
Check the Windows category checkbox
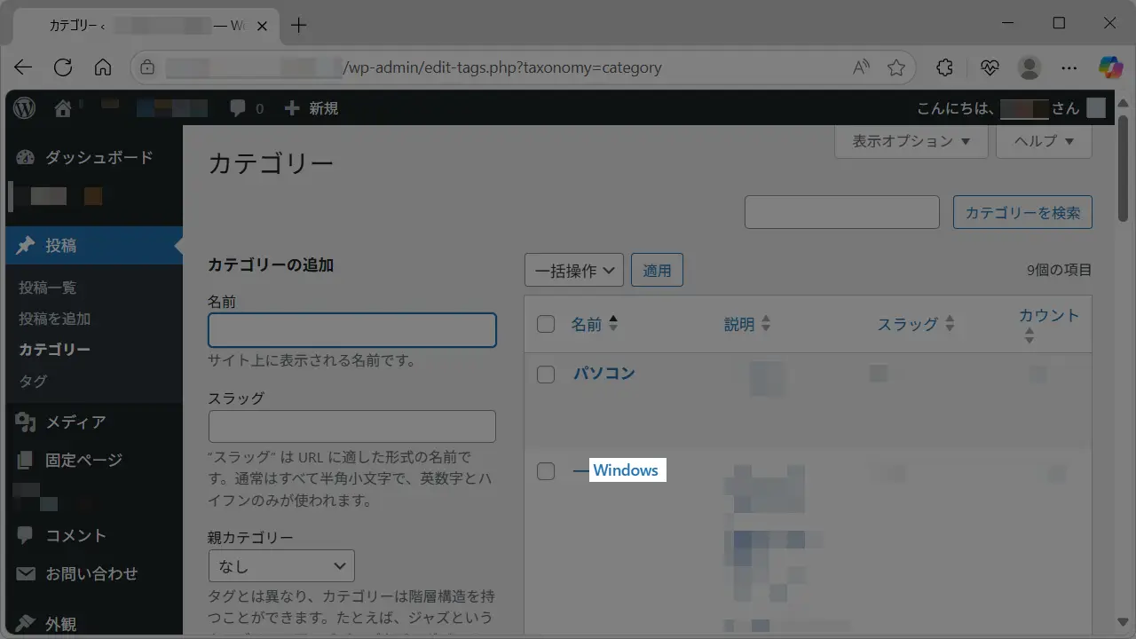(546, 470)
